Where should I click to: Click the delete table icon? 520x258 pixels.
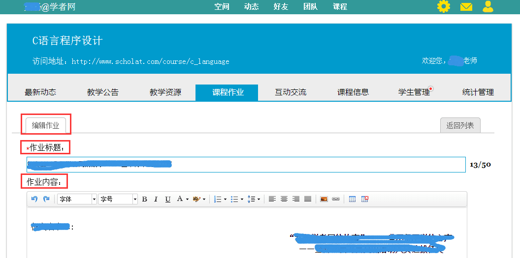[365, 199]
